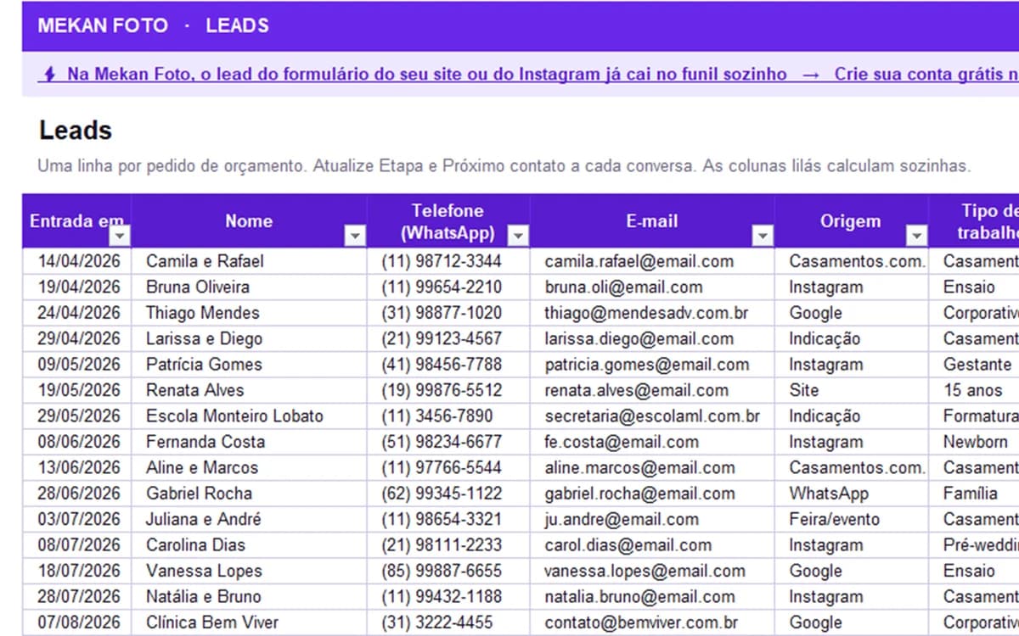Select the Nome column header

coord(249,221)
